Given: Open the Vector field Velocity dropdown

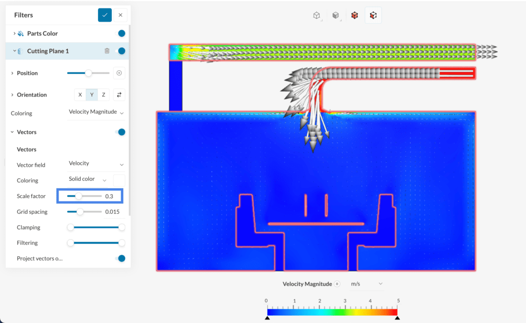Looking at the screenshot, I should pyautogui.click(x=96, y=164).
